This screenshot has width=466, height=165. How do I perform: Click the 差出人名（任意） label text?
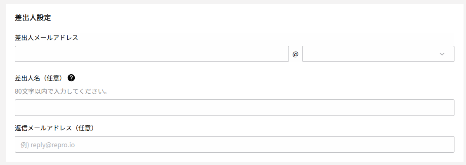point(40,78)
